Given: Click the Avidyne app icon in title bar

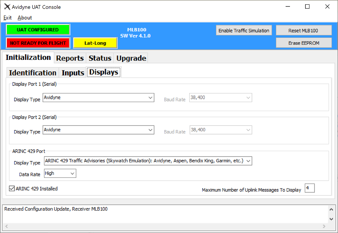Looking at the screenshot, I should [x=7, y=7].
